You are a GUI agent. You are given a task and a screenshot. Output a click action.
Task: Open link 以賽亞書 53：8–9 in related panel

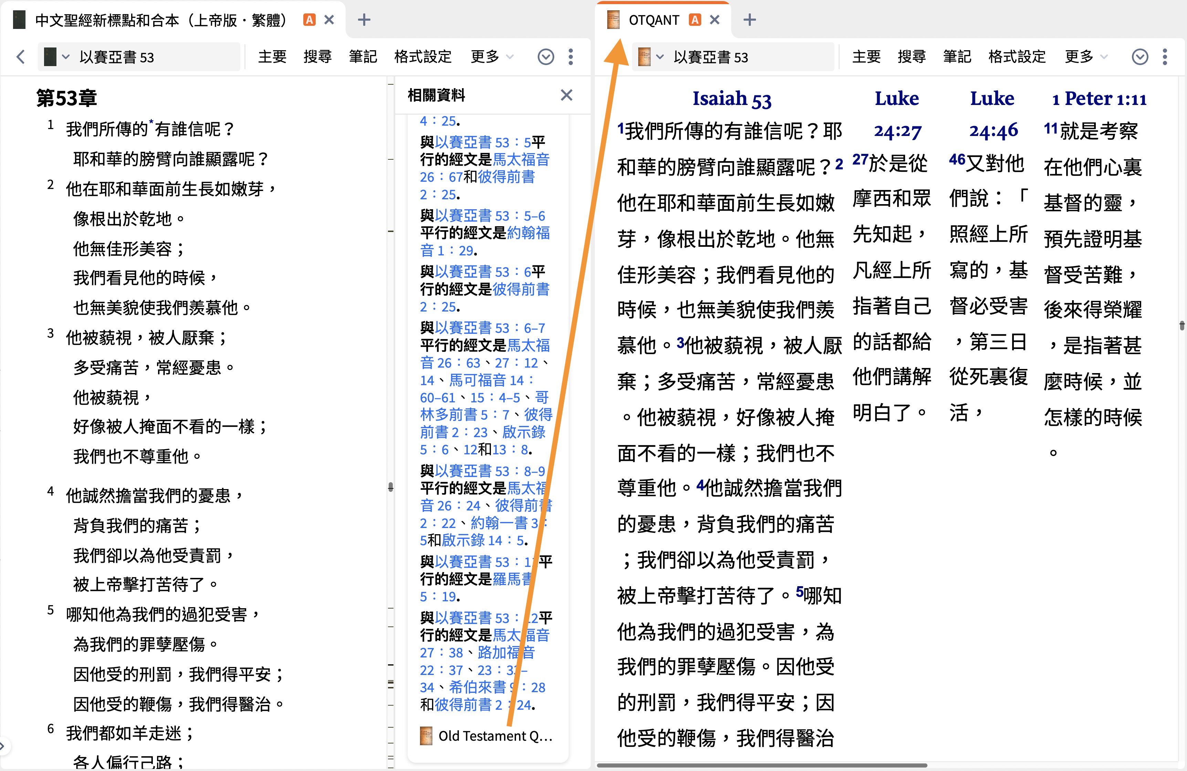(x=490, y=471)
